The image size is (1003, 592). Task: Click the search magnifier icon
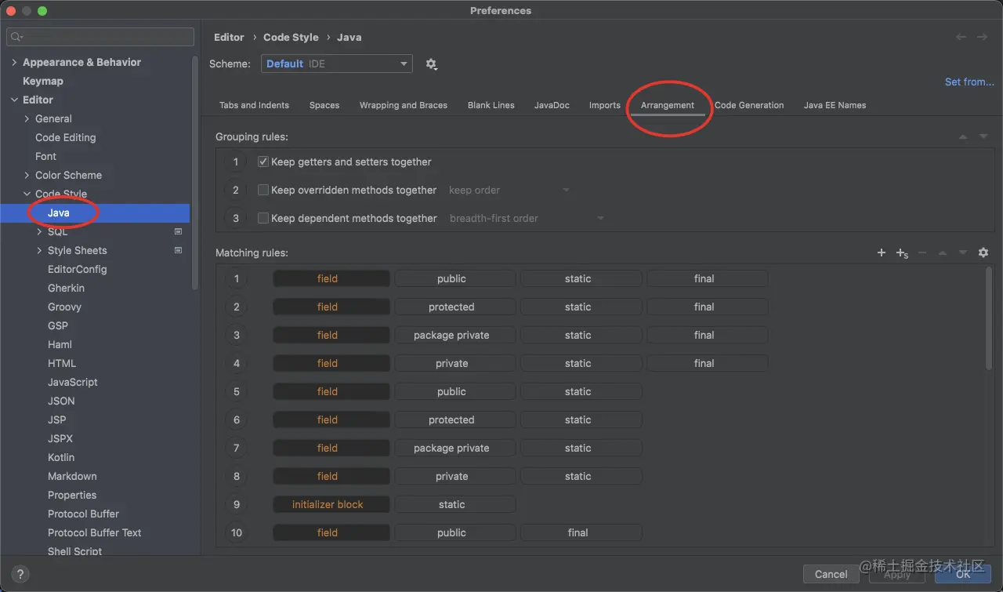pyautogui.click(x=17, y=37)
